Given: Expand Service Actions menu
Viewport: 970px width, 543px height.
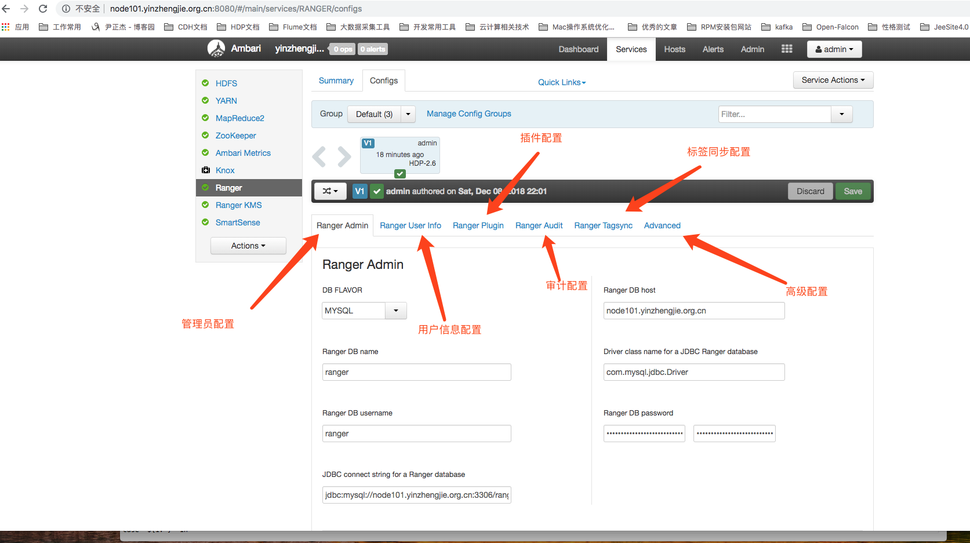Looking at the screenshot, I should pos(833,80).
